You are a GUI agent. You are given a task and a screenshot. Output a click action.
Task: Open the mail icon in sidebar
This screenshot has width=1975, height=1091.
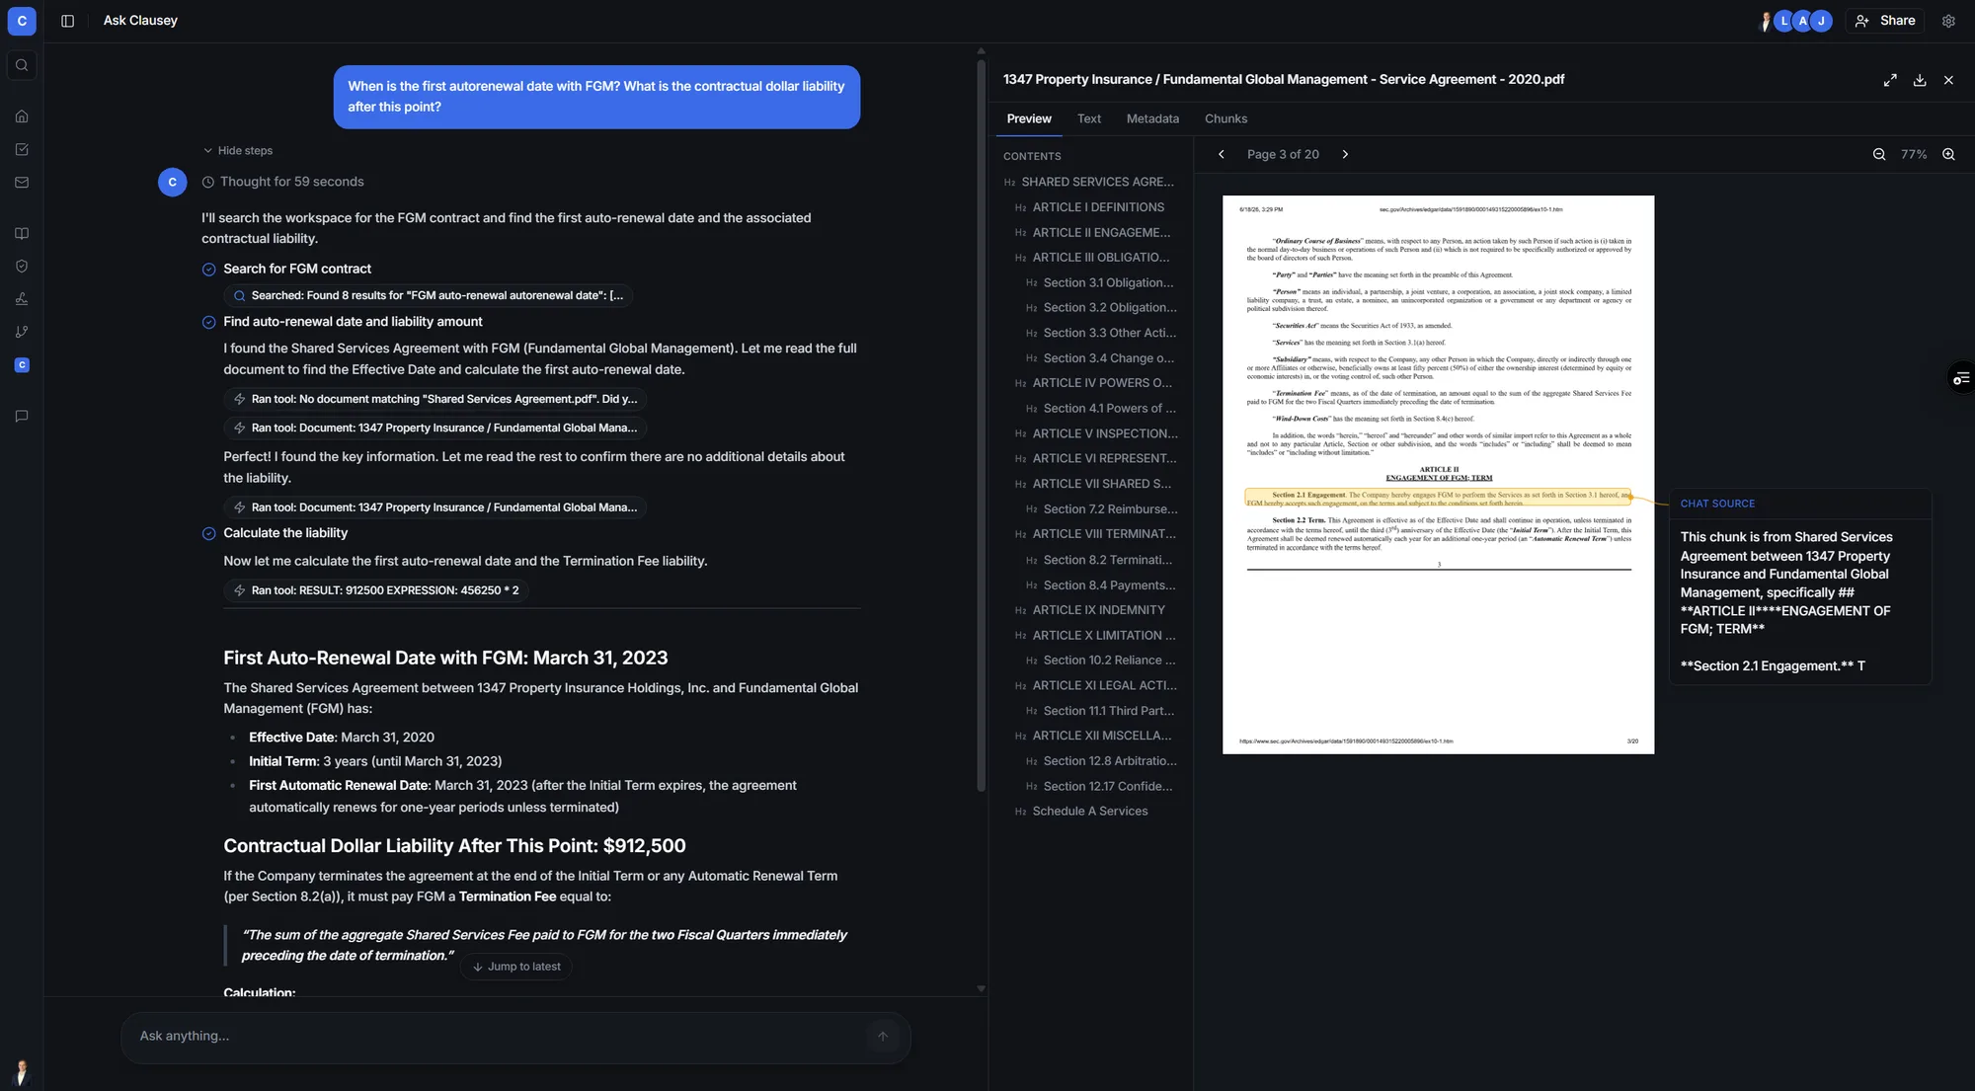coord(22,183)
